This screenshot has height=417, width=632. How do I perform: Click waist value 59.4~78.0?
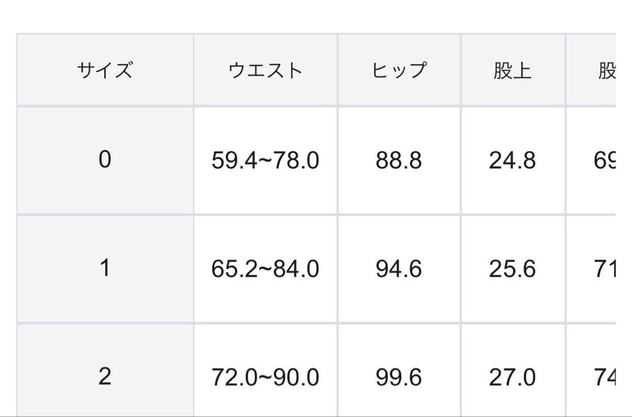point(265,160)
